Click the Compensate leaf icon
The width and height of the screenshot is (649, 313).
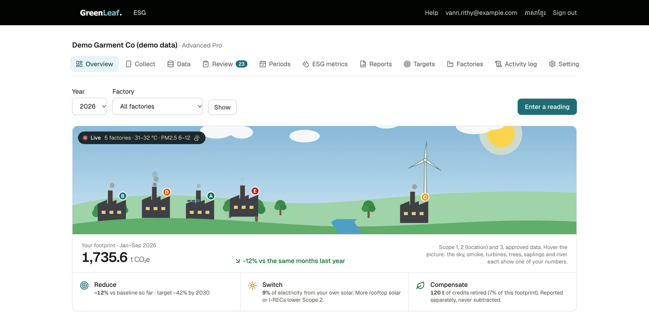[420, 285]
